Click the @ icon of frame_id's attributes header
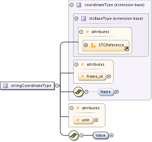Screen dimensions: 152x142 pyautogui.click(x=83, y=64)
